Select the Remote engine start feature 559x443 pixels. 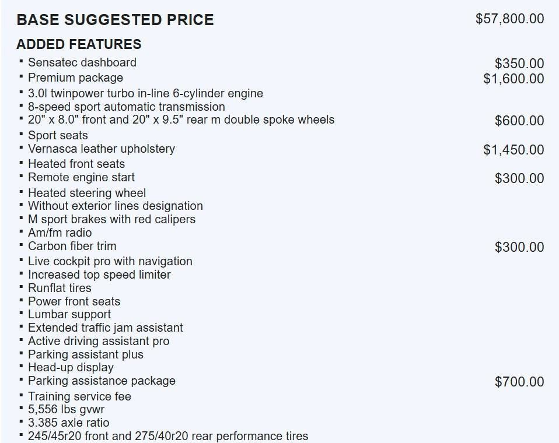tap(81, 177)
